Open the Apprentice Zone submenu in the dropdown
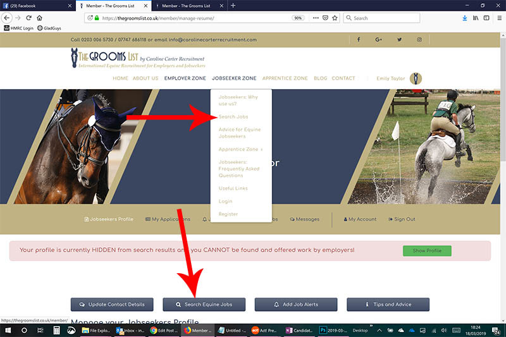506x337 pixels. tap(241, 149)
